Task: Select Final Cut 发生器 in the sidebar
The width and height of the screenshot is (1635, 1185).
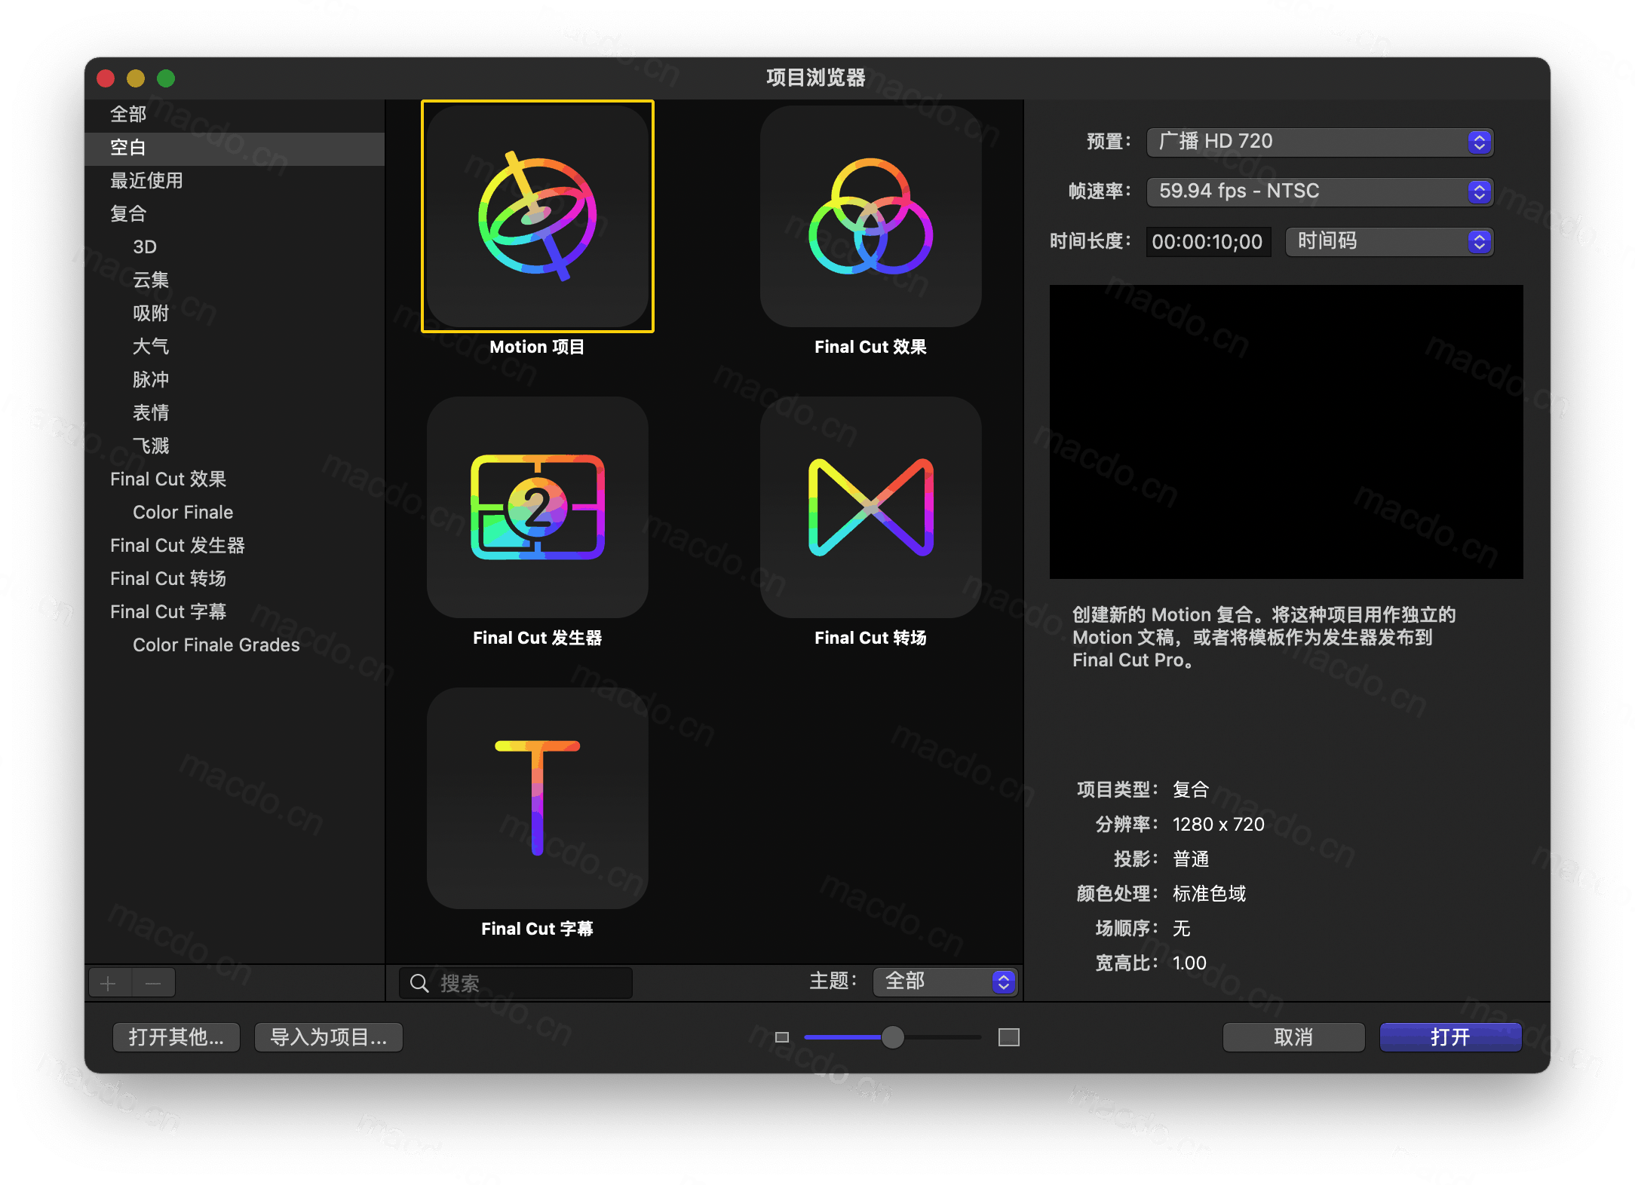Action: click(235, 546)
